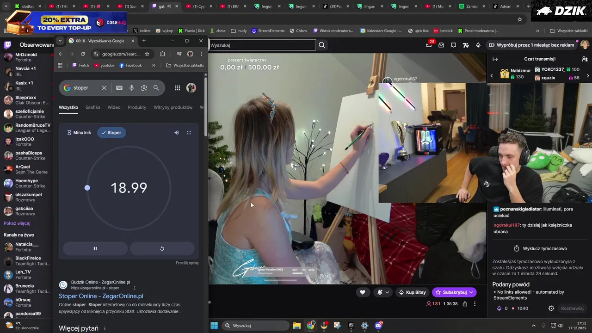Share the stream
The image size is (592, 333).
465,304
